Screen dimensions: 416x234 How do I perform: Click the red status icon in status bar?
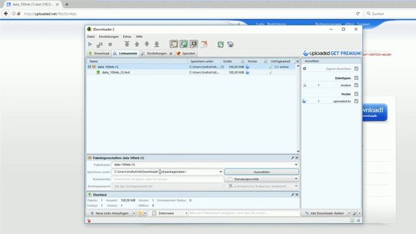[x=89, y=221]
